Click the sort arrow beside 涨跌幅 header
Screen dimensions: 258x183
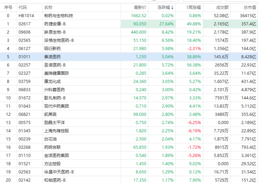(x=172, y=8)
